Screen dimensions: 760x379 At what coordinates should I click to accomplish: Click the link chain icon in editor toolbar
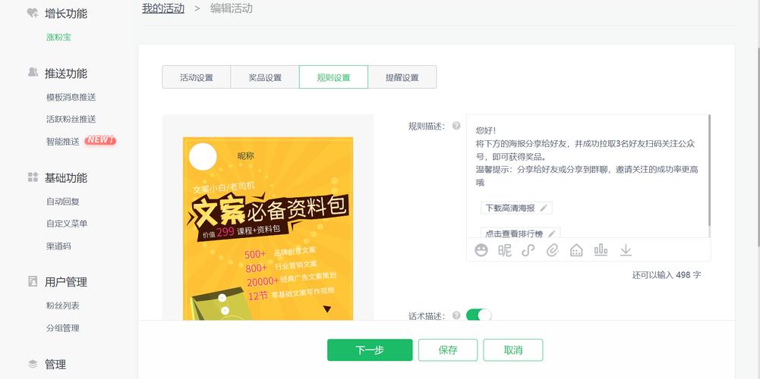point(528,250)
